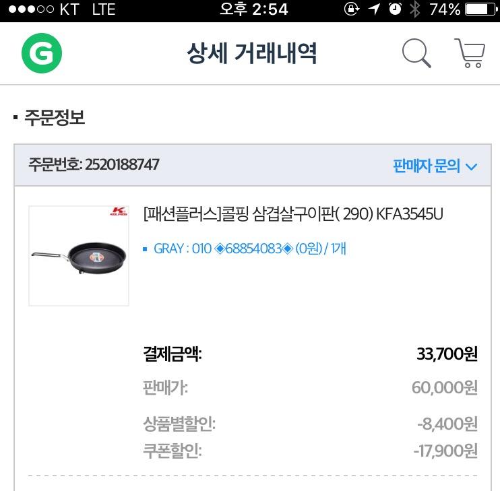
Task: Tap the battery icon in status bar
Action: point(479,9)
